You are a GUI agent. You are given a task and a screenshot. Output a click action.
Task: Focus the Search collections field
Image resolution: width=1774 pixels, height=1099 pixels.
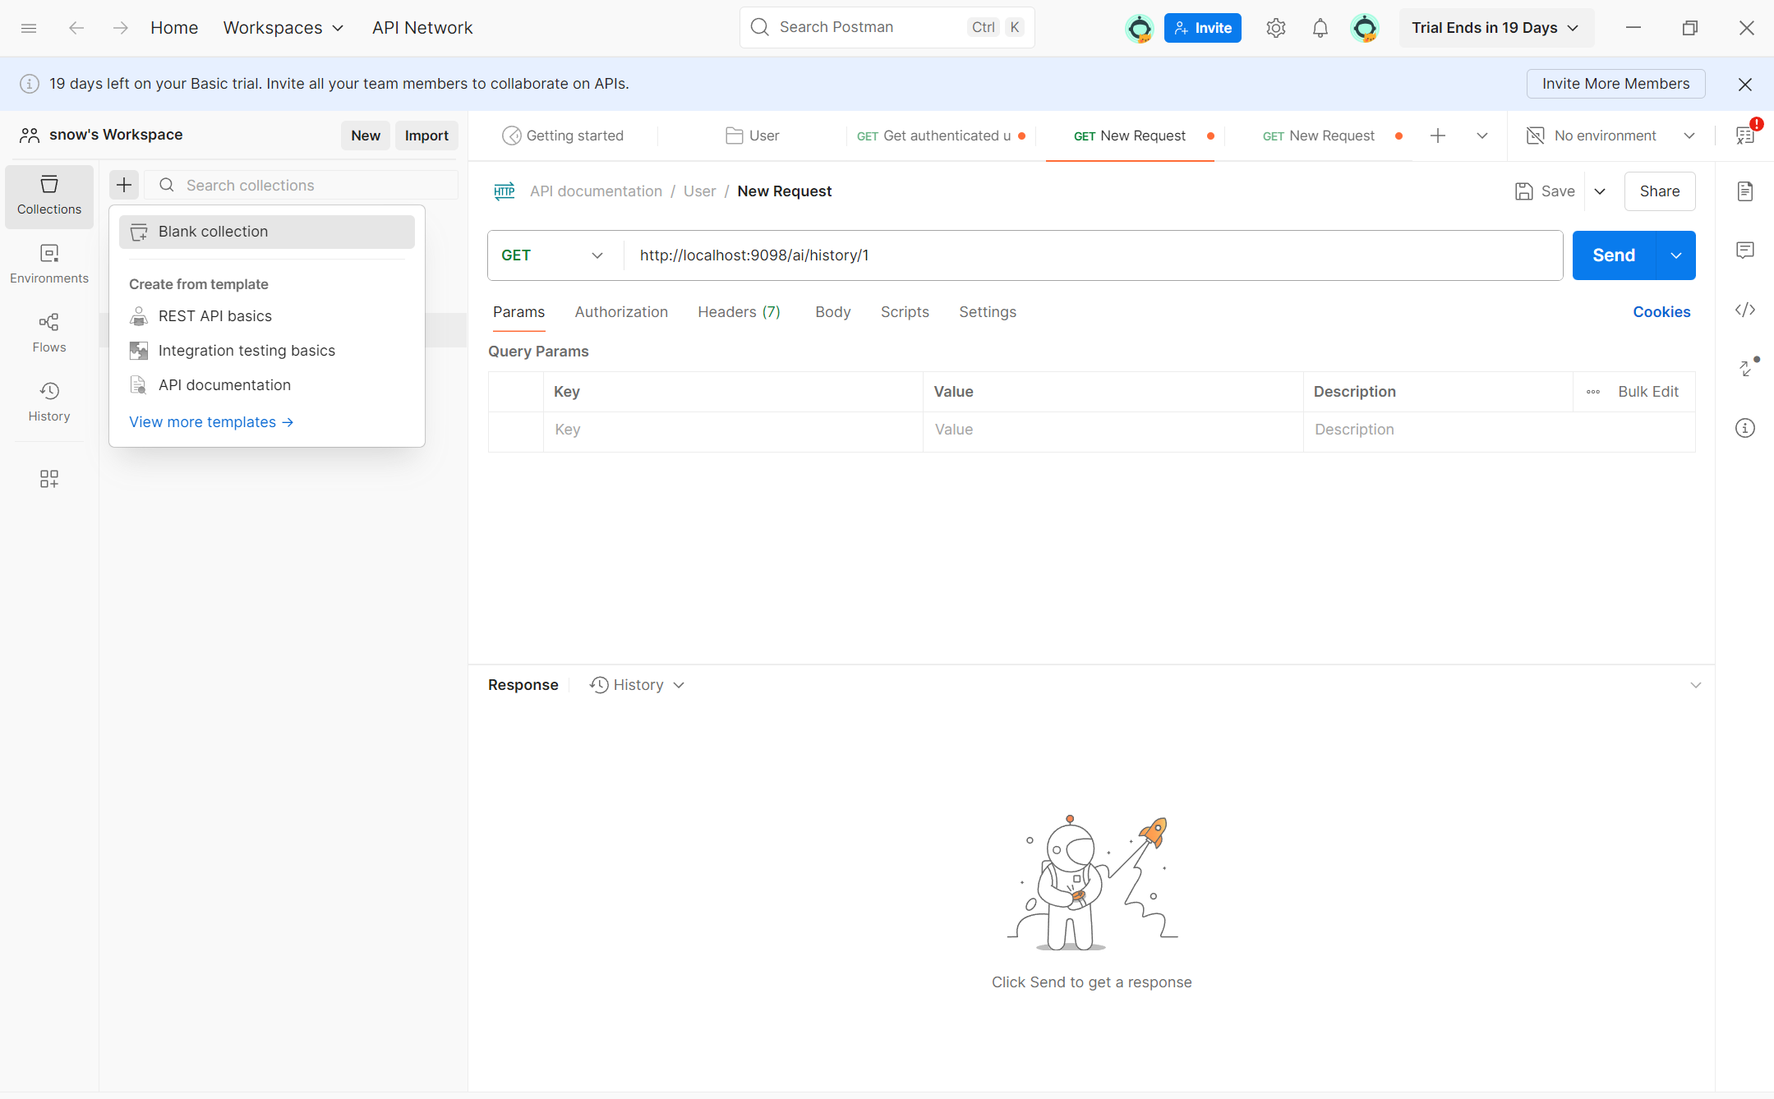click(301, 185)
